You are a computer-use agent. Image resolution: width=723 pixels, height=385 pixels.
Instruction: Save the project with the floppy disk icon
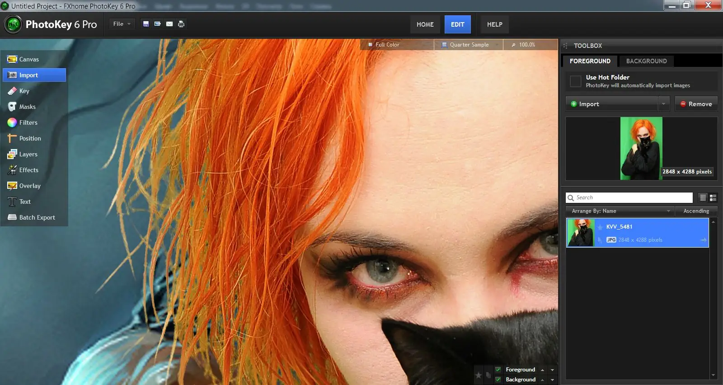pos(146,24)
